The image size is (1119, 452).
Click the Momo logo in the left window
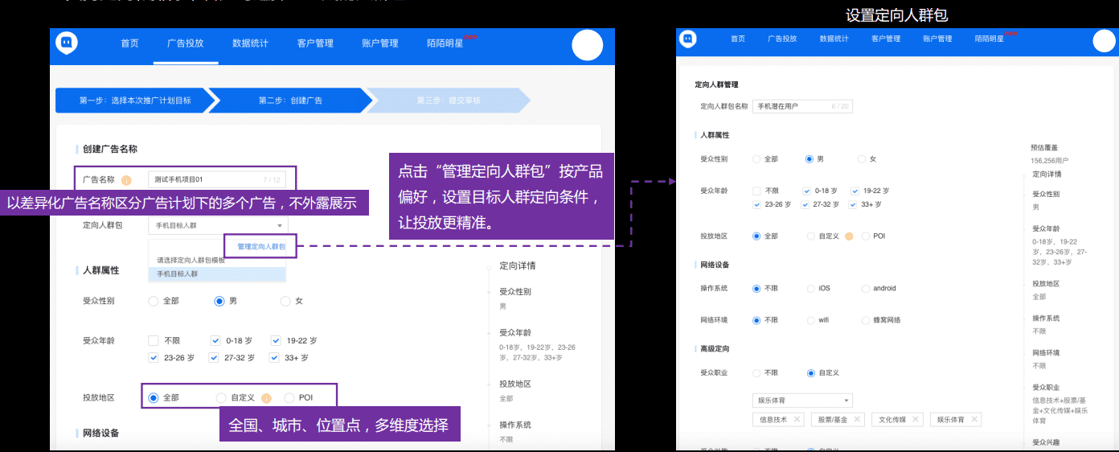click(67, 44)
